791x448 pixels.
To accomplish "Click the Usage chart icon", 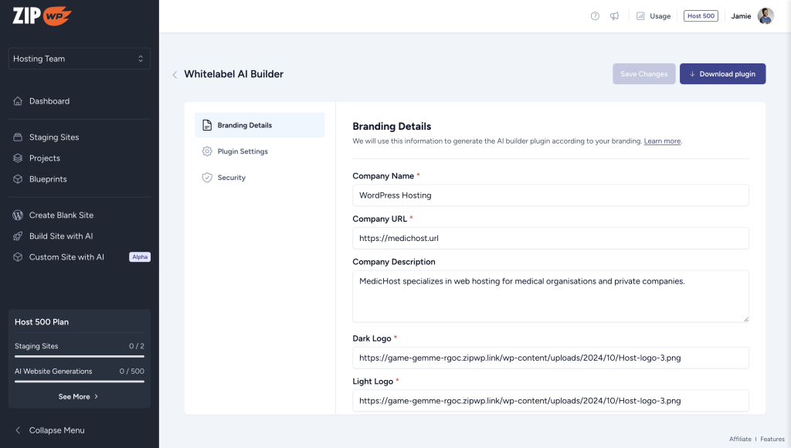I will pyautogui.click(x=640, y=16).
